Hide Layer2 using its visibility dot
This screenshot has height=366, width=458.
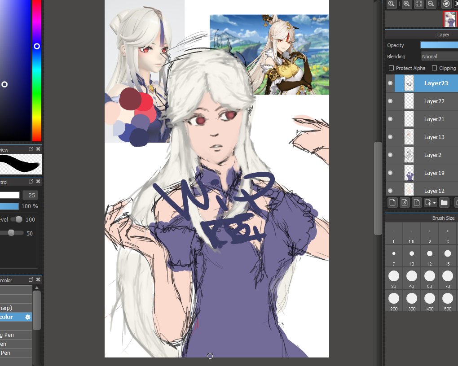390,155
